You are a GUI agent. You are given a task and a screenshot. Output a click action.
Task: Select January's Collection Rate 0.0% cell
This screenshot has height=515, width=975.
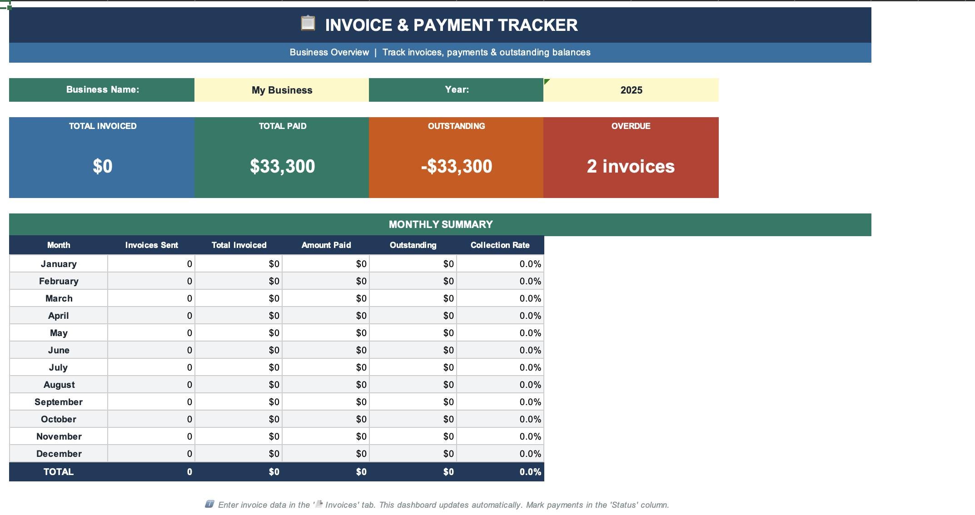[500, 264]
